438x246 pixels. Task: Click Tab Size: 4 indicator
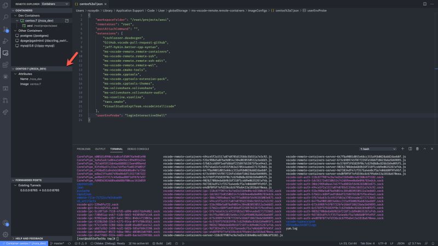[367, 243]
